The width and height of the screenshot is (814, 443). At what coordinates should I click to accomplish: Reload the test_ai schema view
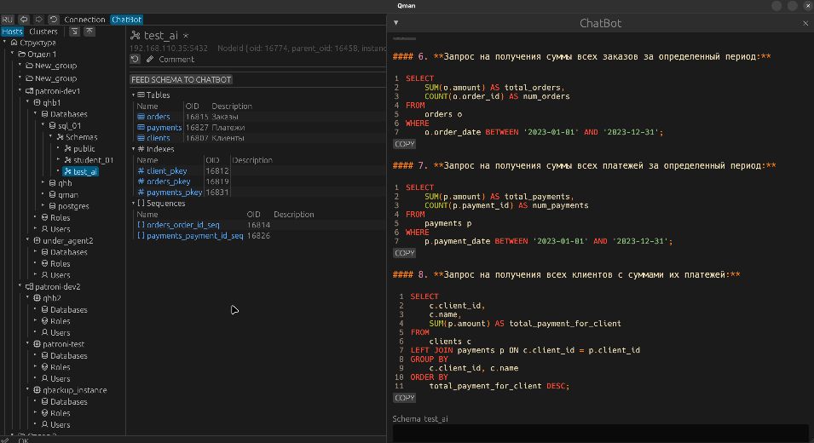(x=135, y=60)
